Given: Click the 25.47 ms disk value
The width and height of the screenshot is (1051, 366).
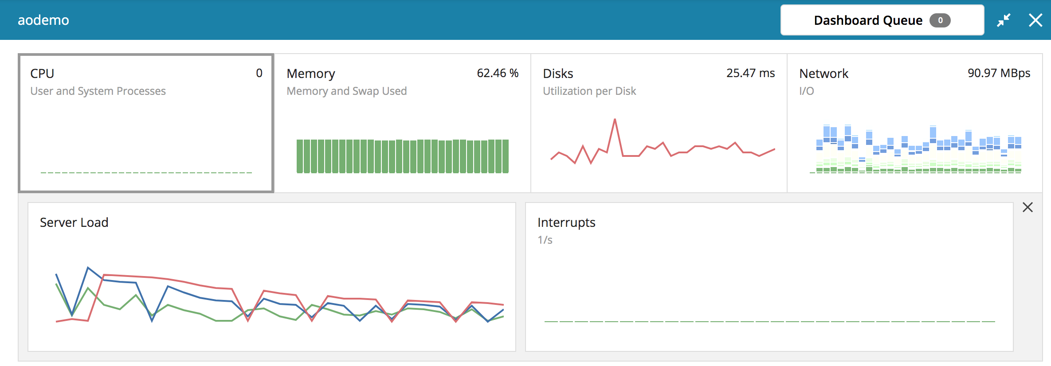Looking at the screenshot, I should [x=750, y=73].
